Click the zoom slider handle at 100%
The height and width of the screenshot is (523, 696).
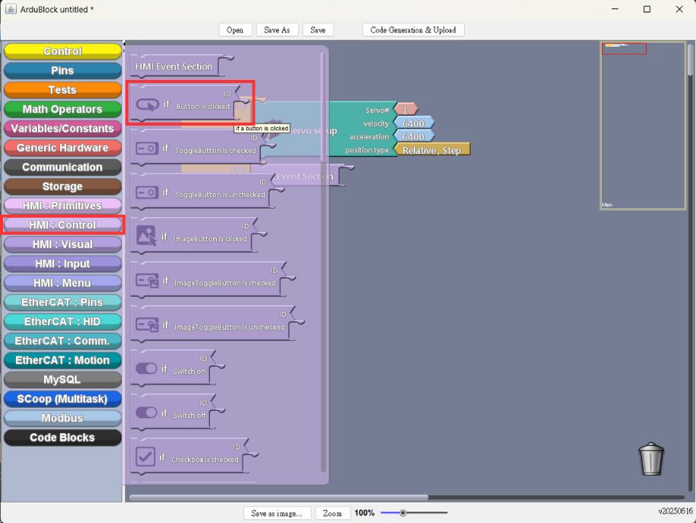tap(402, 513)
